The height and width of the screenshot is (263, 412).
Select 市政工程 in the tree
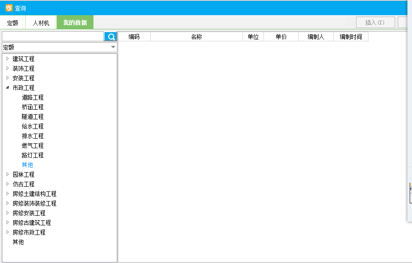click(x=23, y=88)
